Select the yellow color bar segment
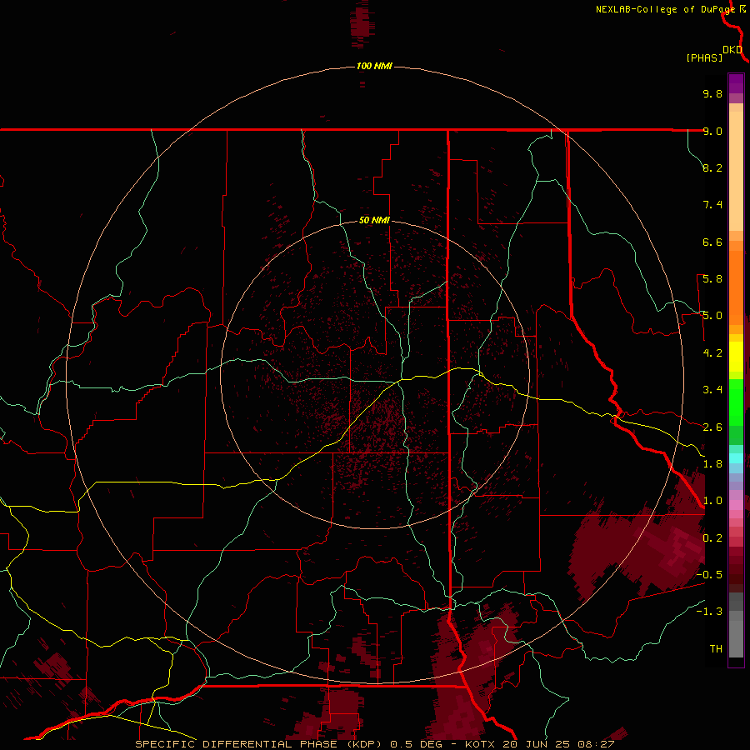This screenshot has height=750, width=750. coord(736,357)
